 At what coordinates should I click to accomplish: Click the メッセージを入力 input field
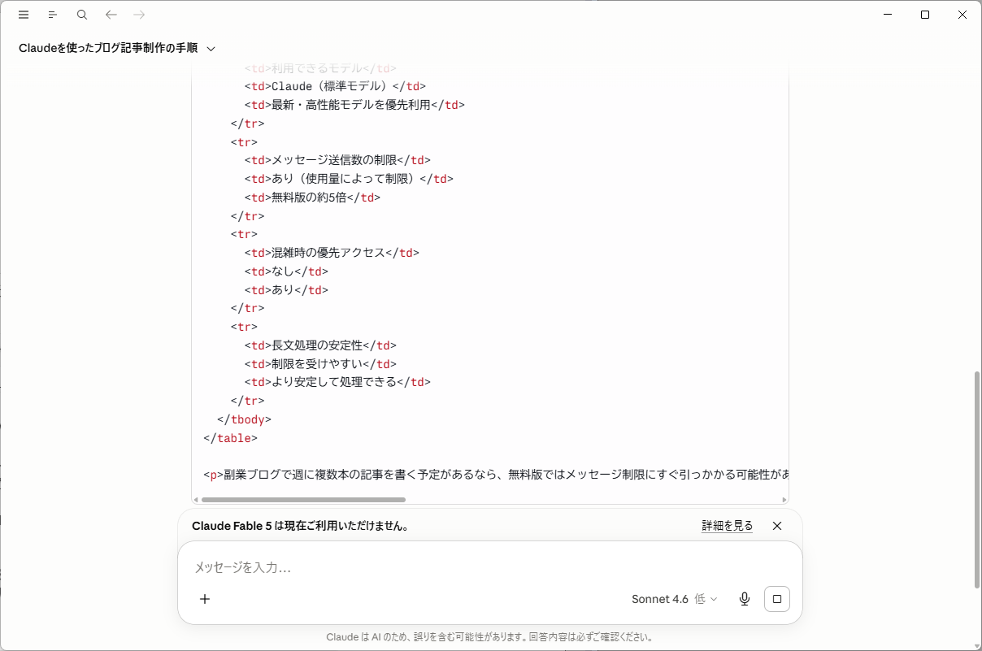coord(489,567)
